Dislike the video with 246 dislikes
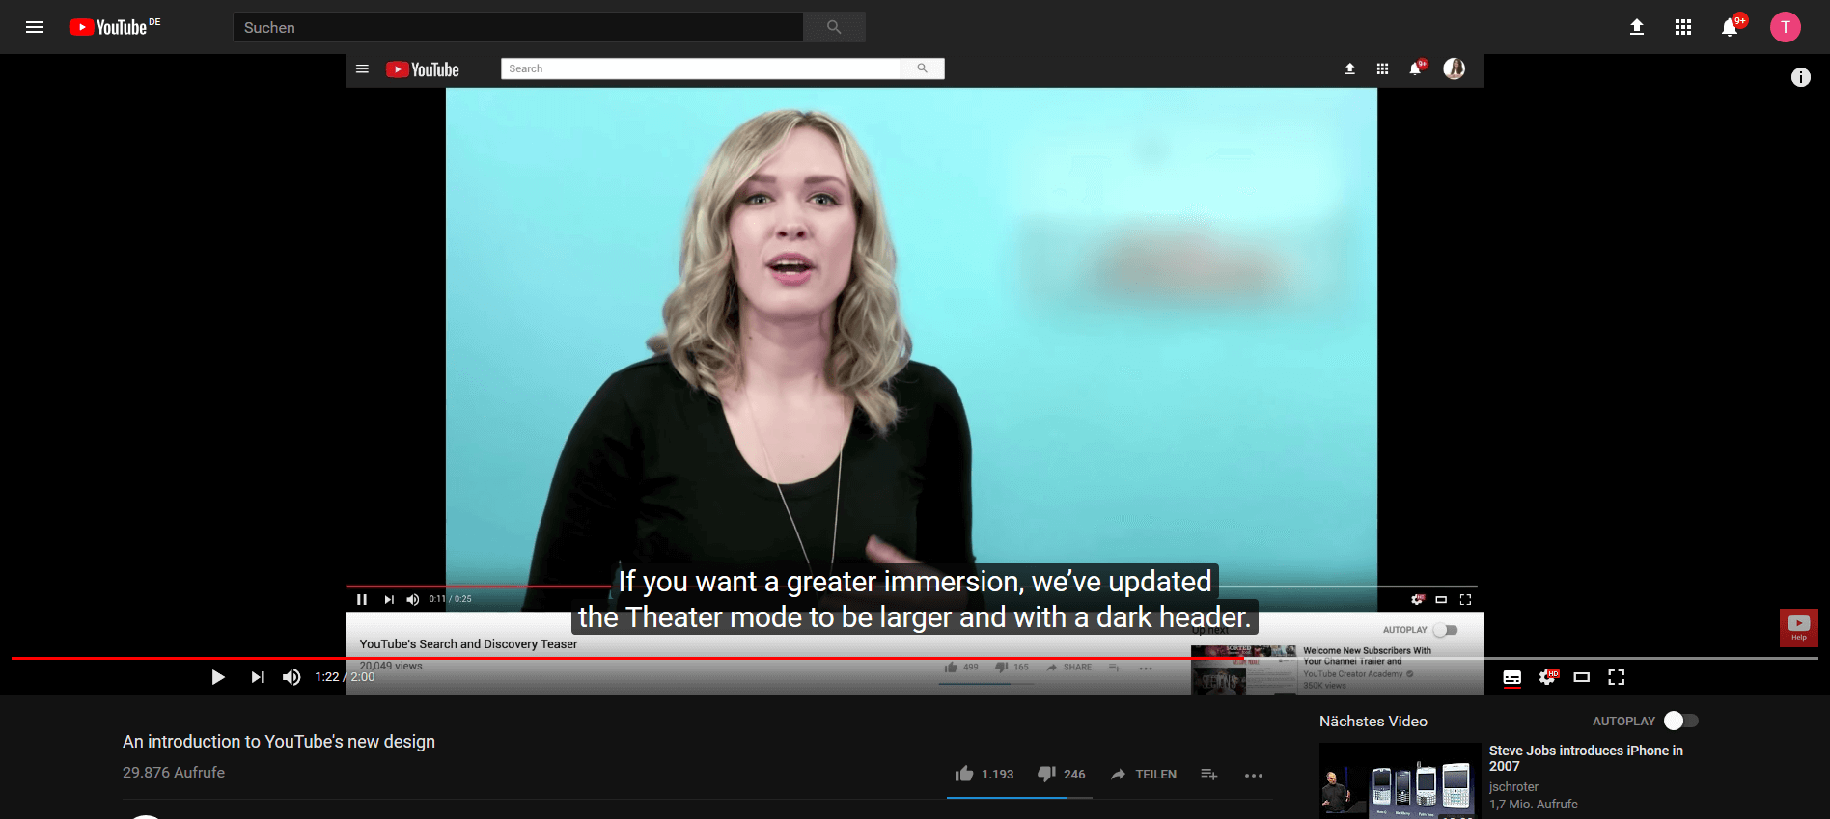The width and height of the screenshot is (1830, 819). pyautogui.click(x=1061, y=774)
